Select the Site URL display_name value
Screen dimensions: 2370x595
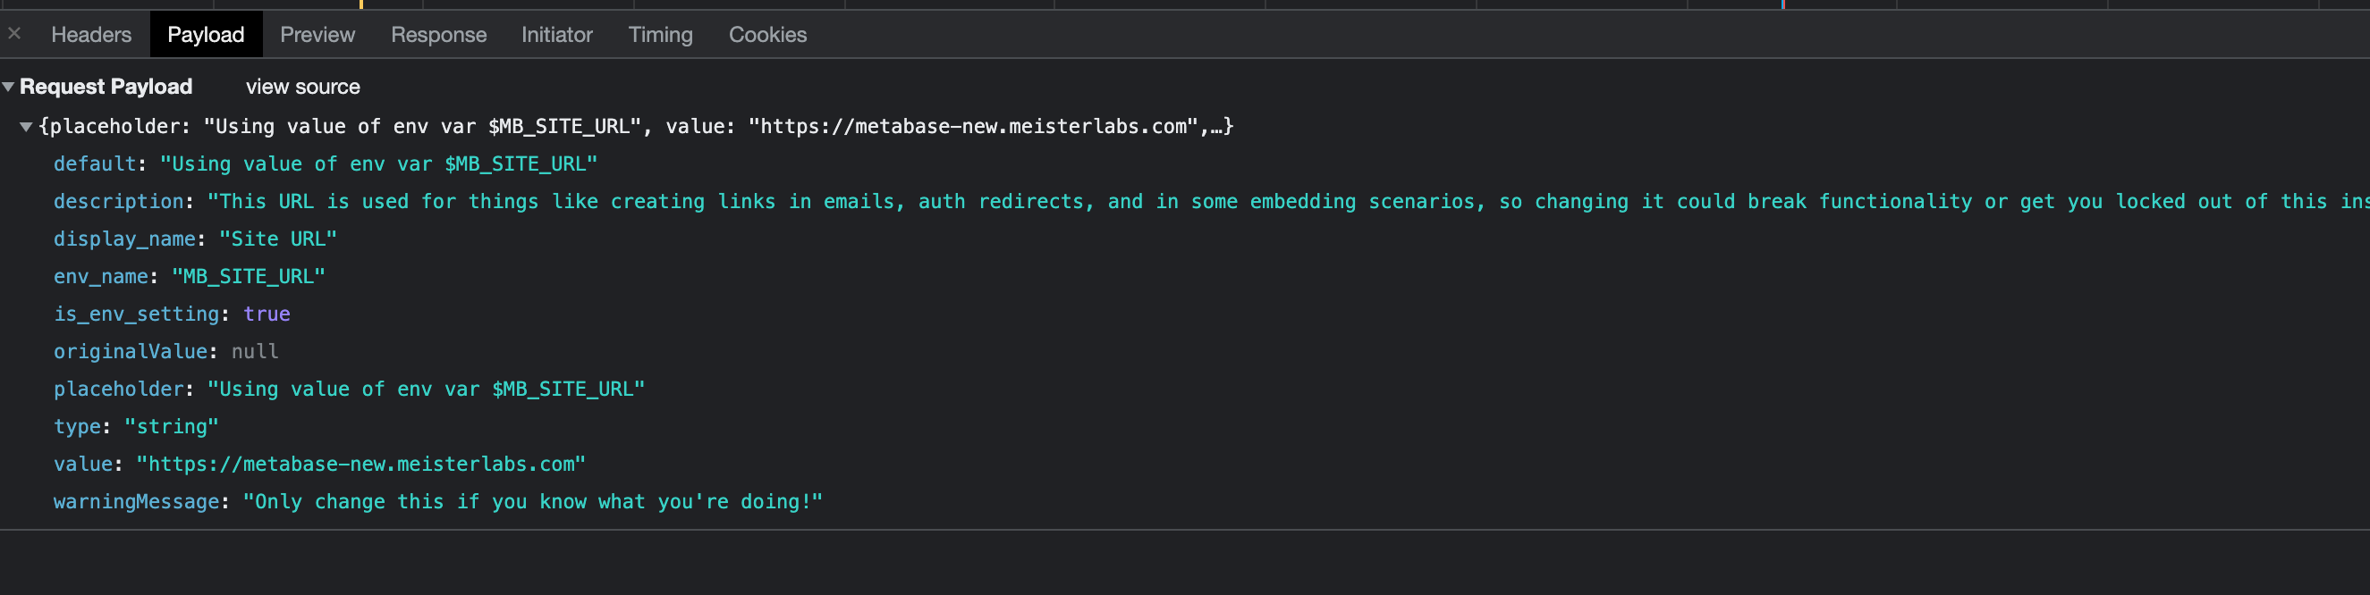click(277, 238)
